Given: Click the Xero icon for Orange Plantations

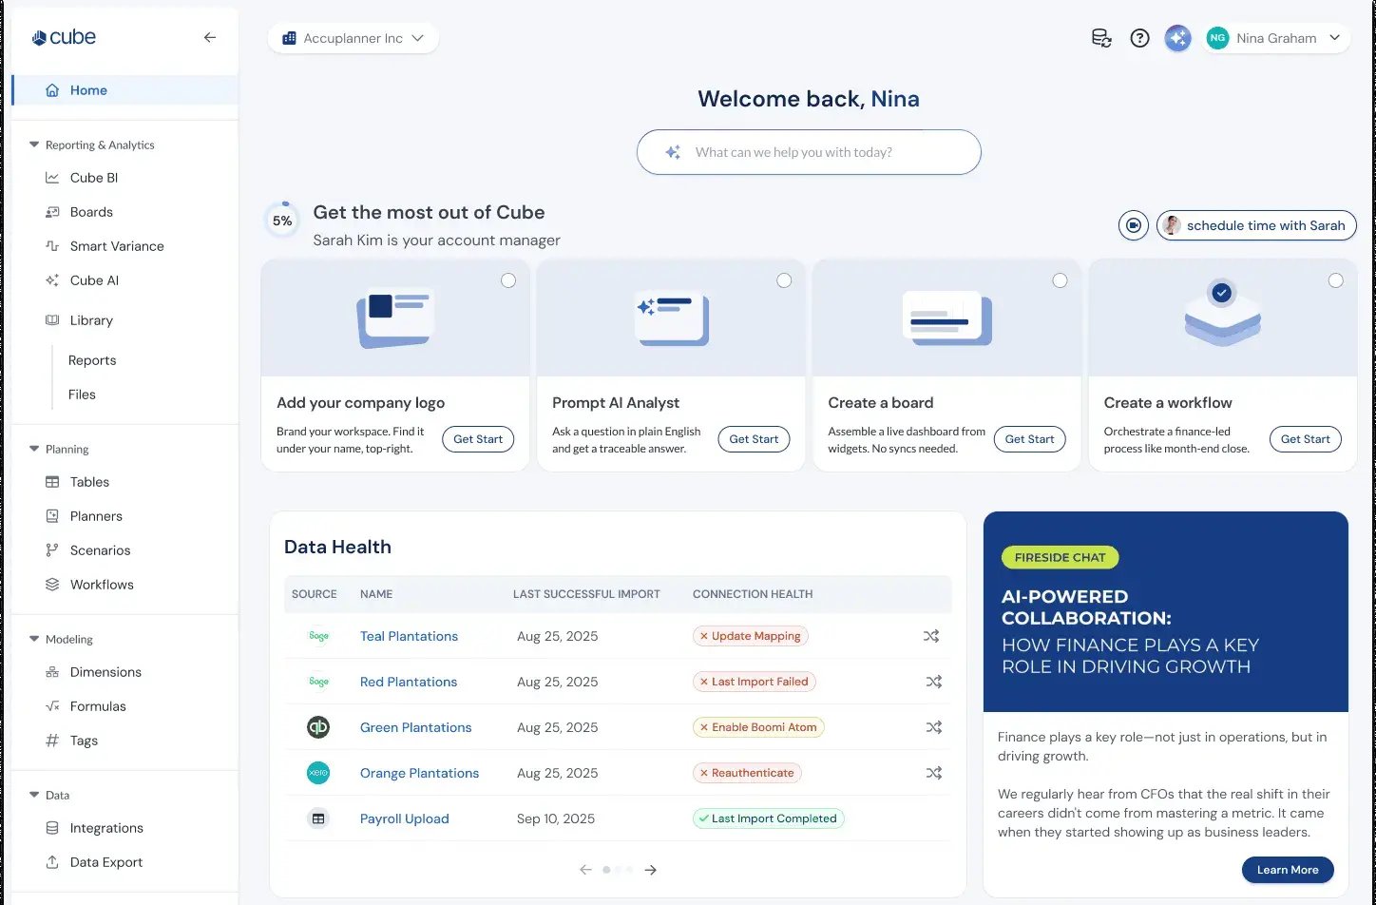Looking at the screenshot, I should [318, 773].
